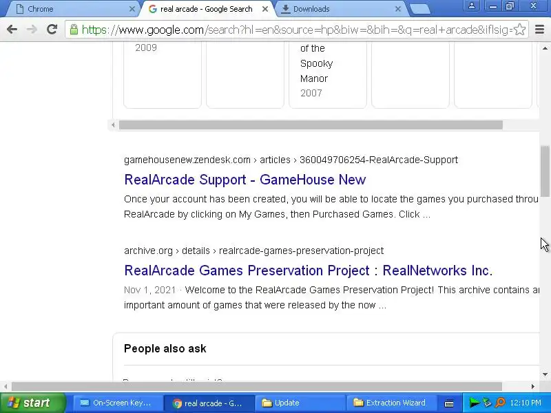The width and height of the screenshot is (551, 413).
Task: Open the Chrome hamburger menu
Action: [539, 30]
